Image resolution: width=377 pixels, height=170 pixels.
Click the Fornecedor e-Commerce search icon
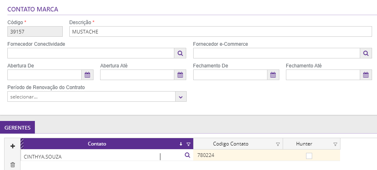click(366, 53)
